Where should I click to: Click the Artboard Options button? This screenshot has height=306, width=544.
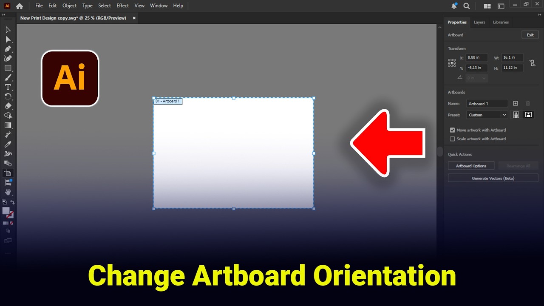[471, 166]
